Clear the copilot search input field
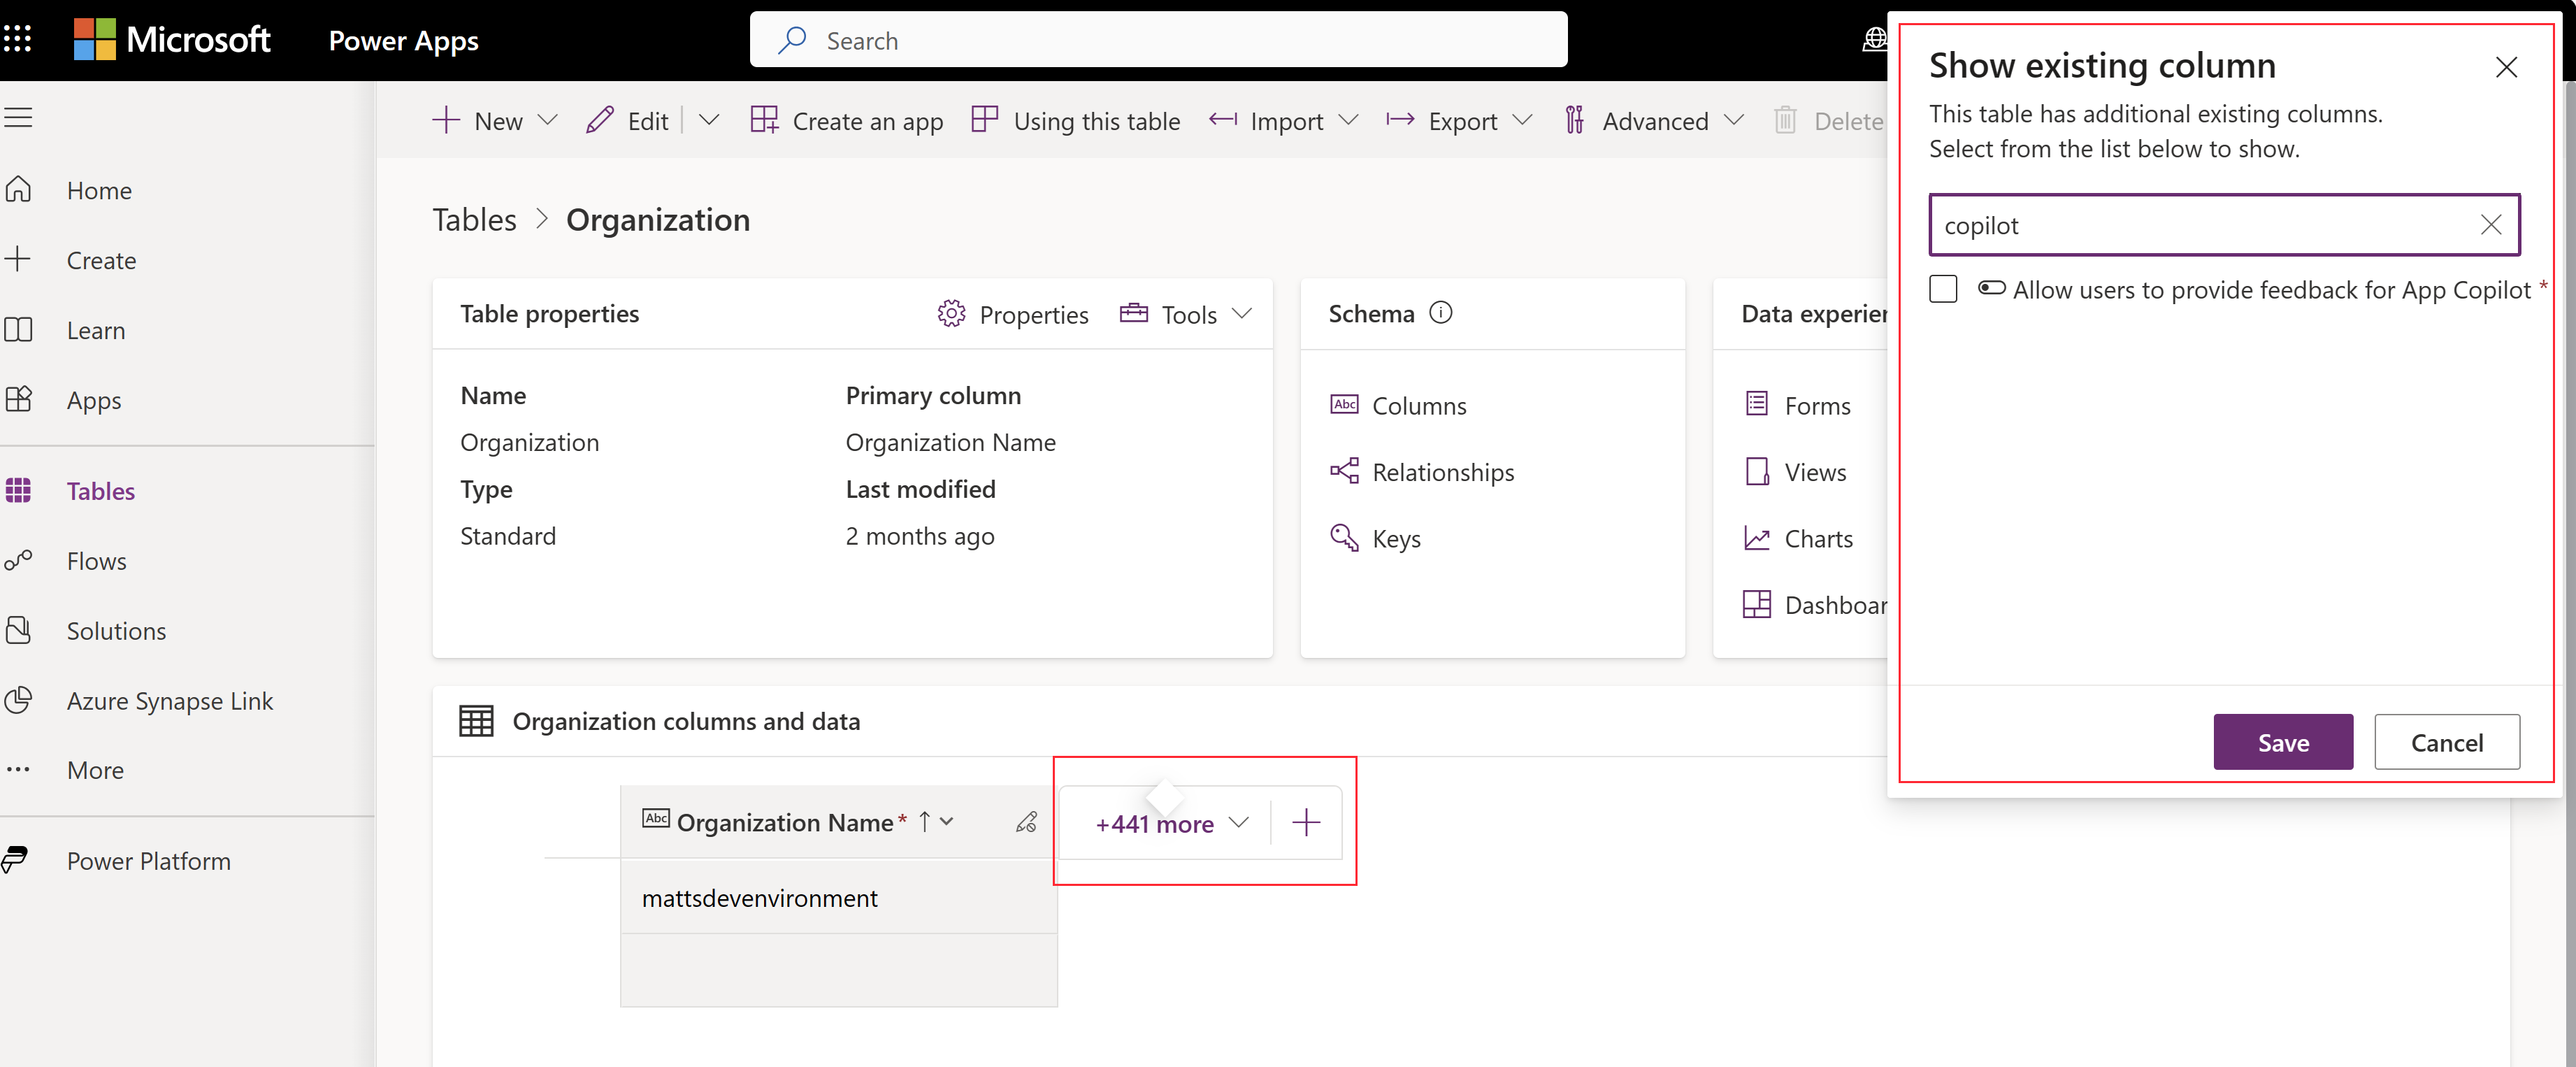The width and height of the screenshot is (2576, 1067). coord(2492,225)
